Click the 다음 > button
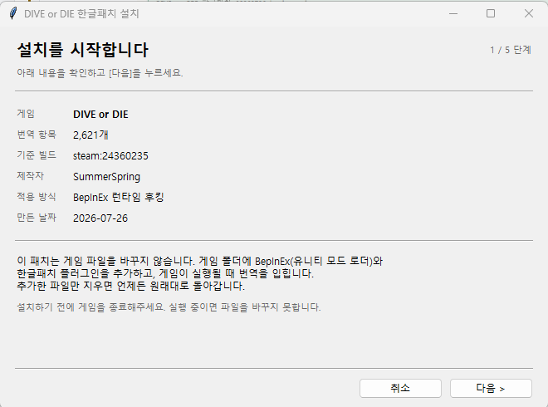 [x=491, y=388]
